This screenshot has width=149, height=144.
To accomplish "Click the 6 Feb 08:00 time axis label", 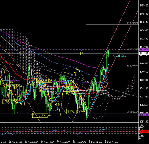I will tap(111, 142).
